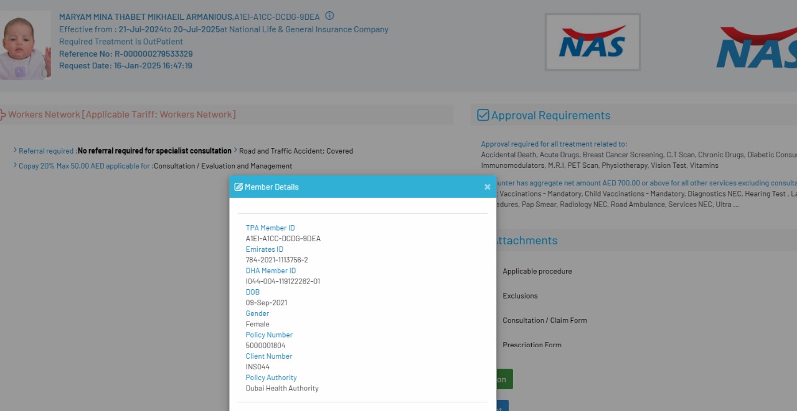Viewport: 797px width, 411px height.
Task: Click the Request Date 16-Jan-2025 line
Action: pyautogui.click(x=126, y=66)
